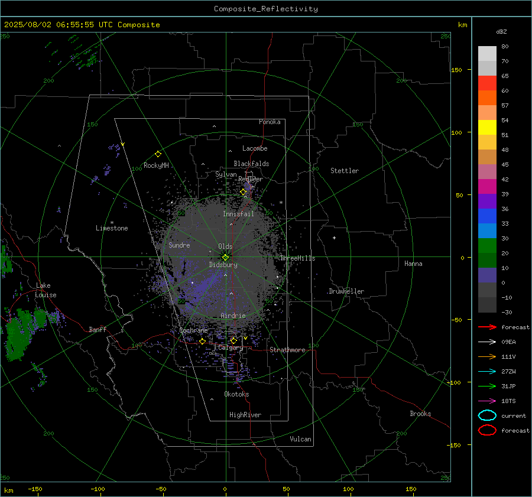Click the red forecast ellipse symbol
The width and height of the screenshot is (532, 497).
tap(487, 430)
